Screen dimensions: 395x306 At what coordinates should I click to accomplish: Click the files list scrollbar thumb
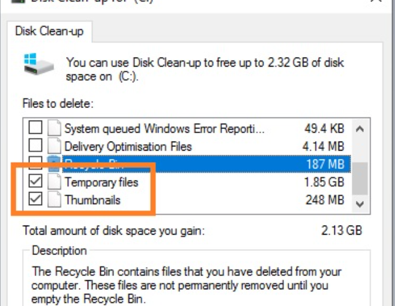tap(360, 179)
